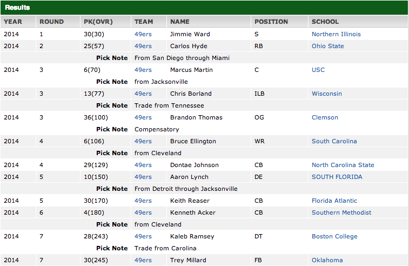Image resolution: width=409 pixels, height=266 pixels.
Task: Open the USC school link
Action: (318, 70)
